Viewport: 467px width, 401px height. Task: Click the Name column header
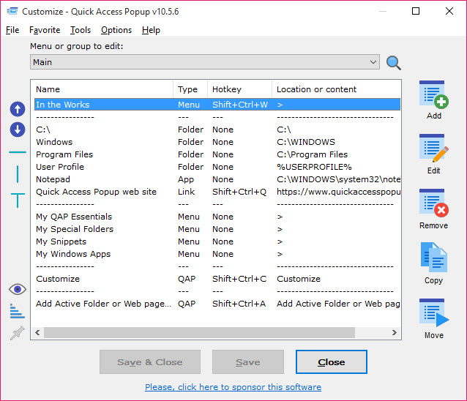(102, 89)
